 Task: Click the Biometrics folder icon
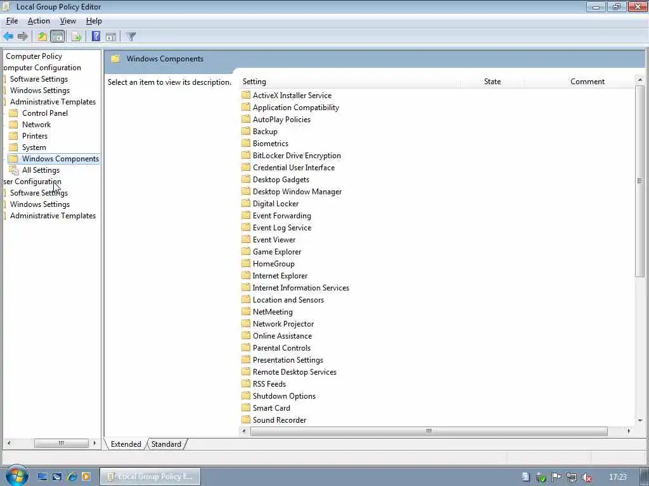[x=246, y=143]
